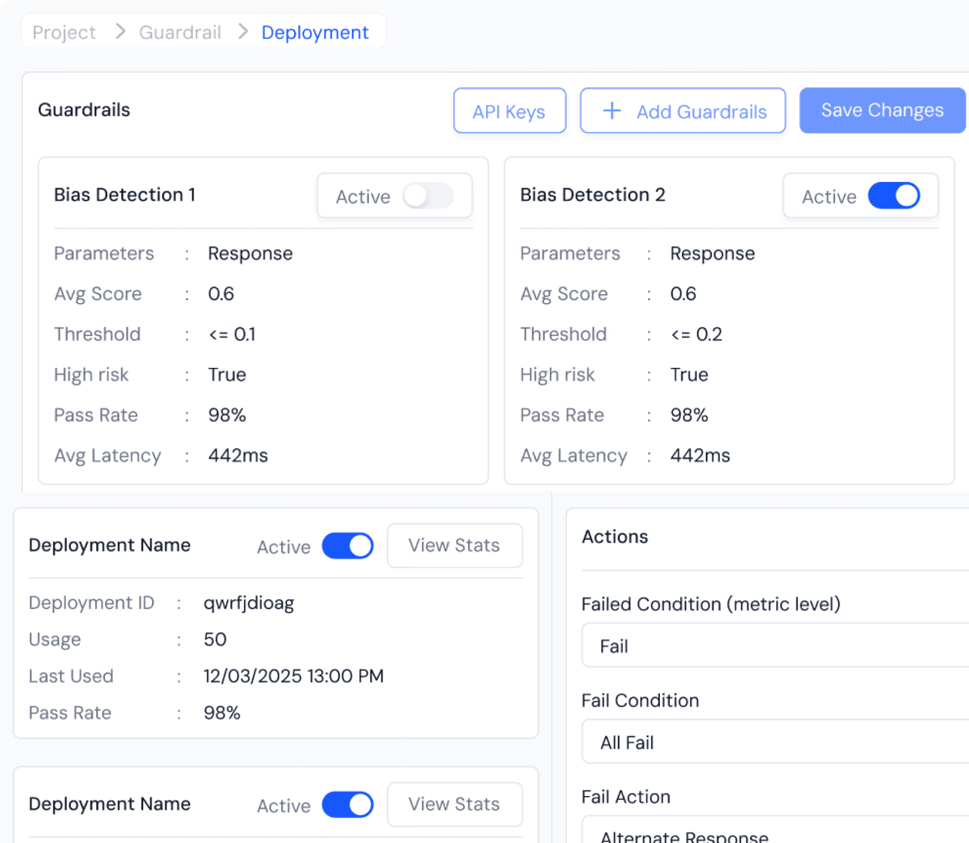The height and width of the screenshot is (843, 969).
Task: Go to Project in the breadcrumb
Action: pyautogui.click(x=64, y=32)
